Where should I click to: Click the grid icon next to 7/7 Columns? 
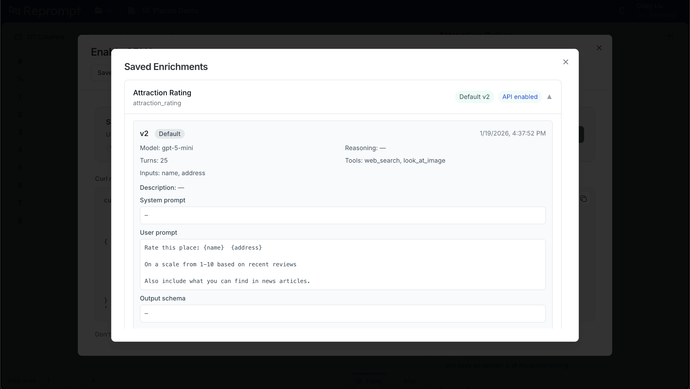(18, 37)
